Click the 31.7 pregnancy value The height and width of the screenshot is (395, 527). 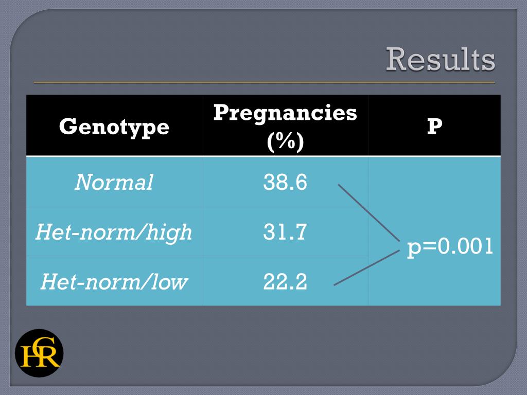coord(285,232)
